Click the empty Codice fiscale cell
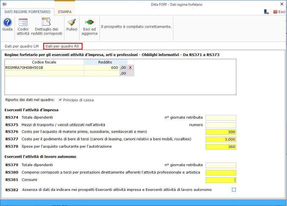 [44, 73]
